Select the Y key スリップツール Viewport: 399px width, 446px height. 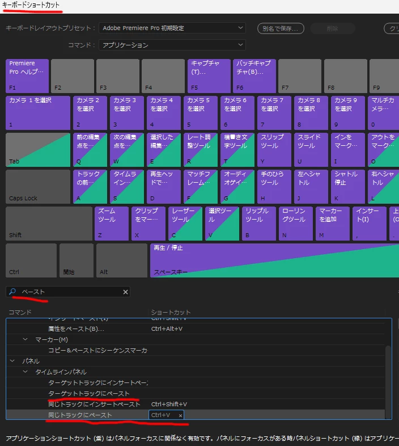coord(274,150)
